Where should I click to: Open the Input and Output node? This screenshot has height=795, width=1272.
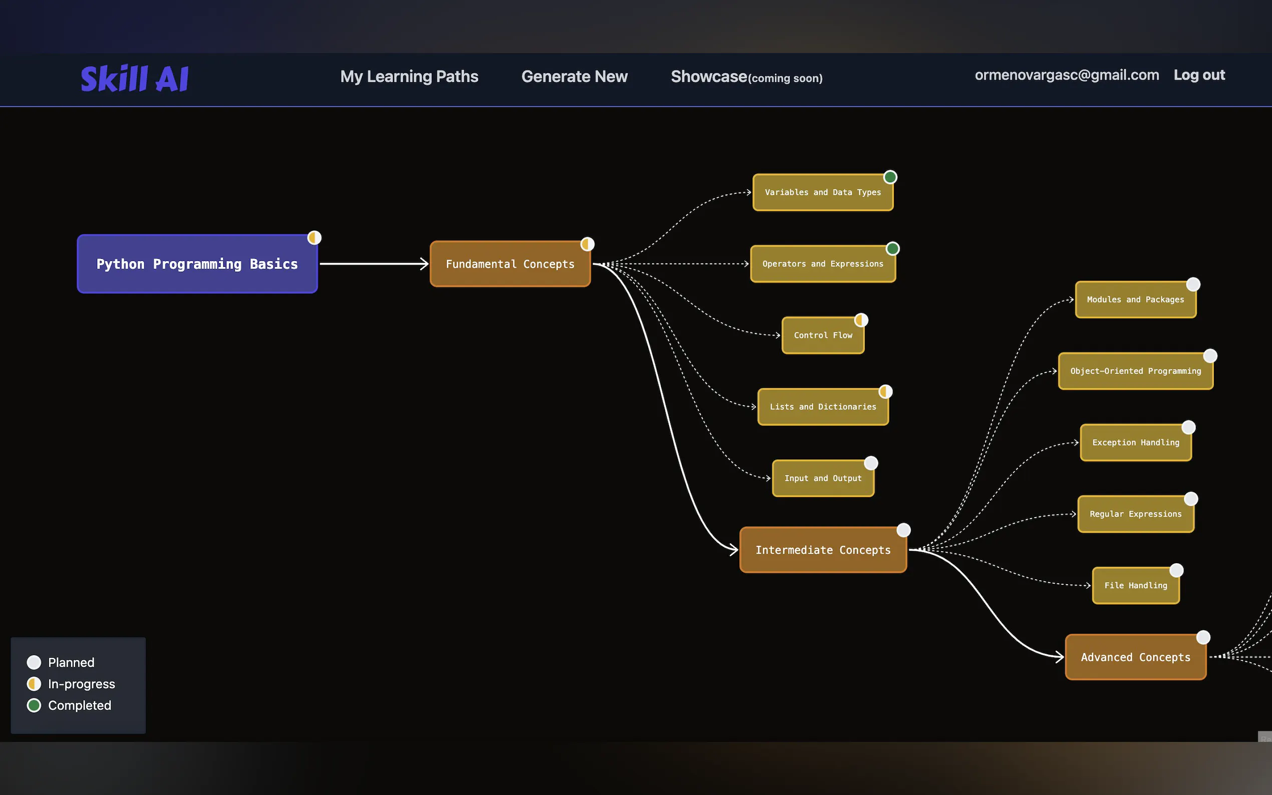[x=823, y=479]
